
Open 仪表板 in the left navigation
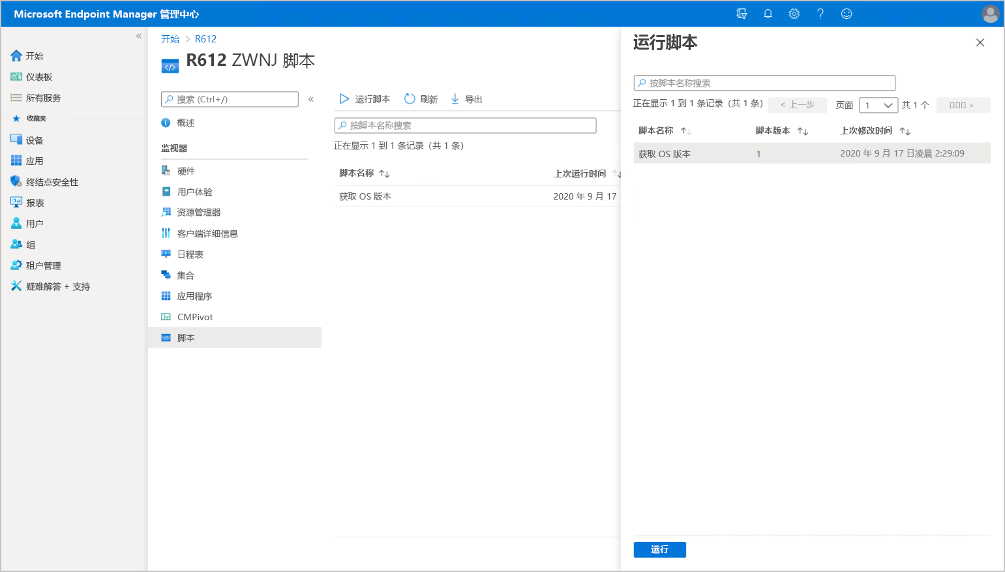(x=31, y=77)
